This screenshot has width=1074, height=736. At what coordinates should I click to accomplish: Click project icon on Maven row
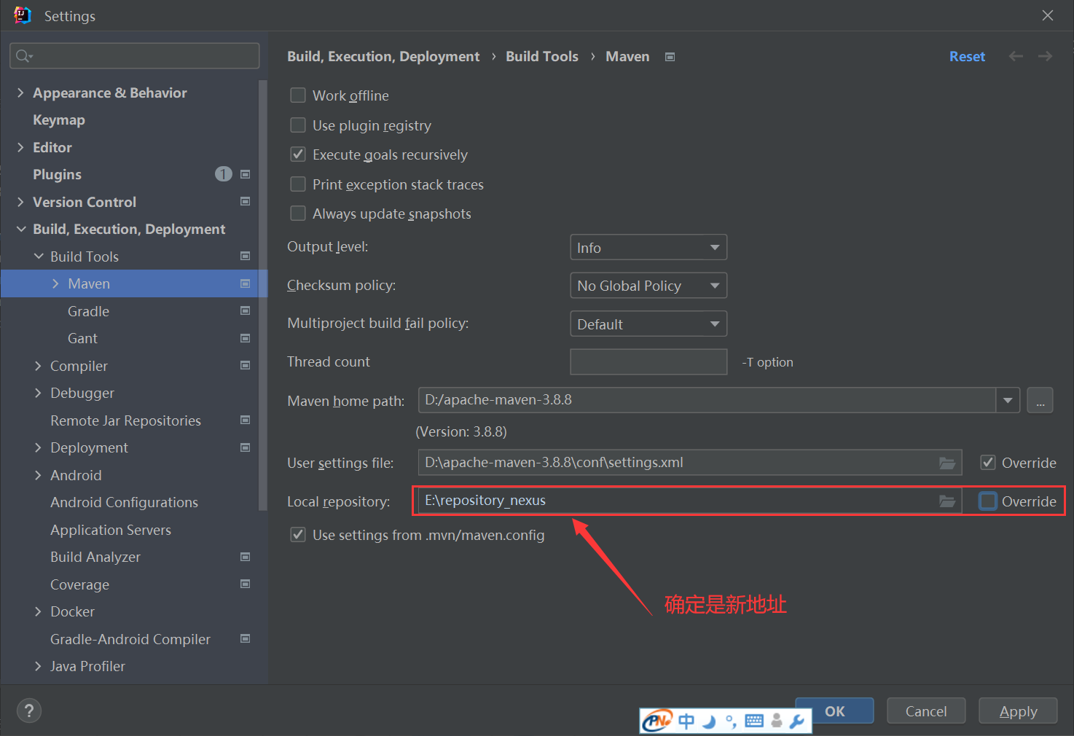pos(246,283)
